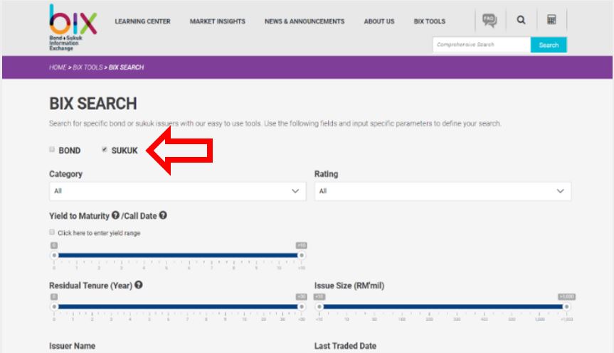The height and width of the screenshot is (353, 614).
Task: Show help for Call Date
Action: coord(163,215)
